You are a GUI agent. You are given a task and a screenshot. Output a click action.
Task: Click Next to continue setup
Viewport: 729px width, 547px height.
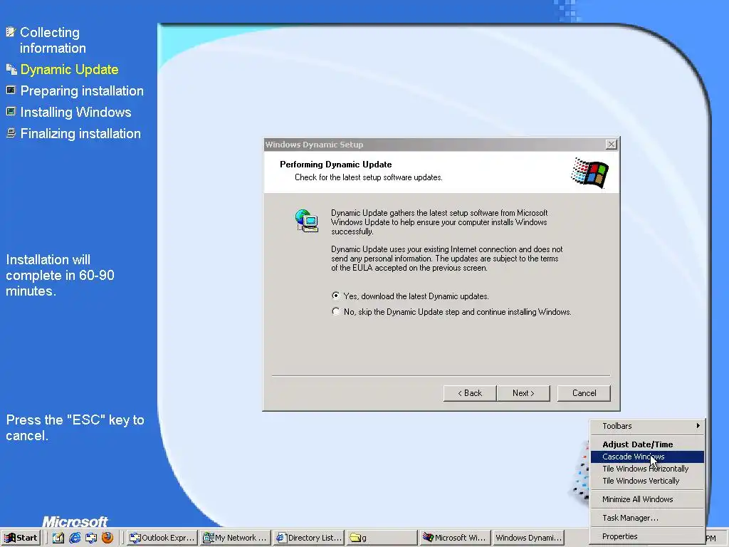pos(523,393)
